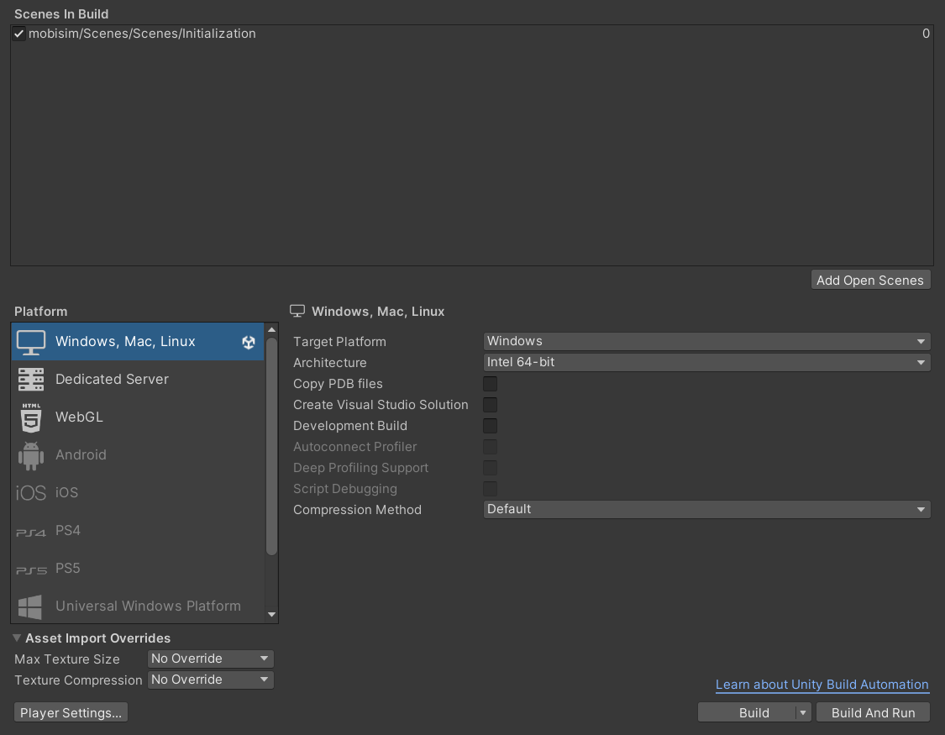
Task: Click the Copy PDB files label
Action: (x=338, y=384)
